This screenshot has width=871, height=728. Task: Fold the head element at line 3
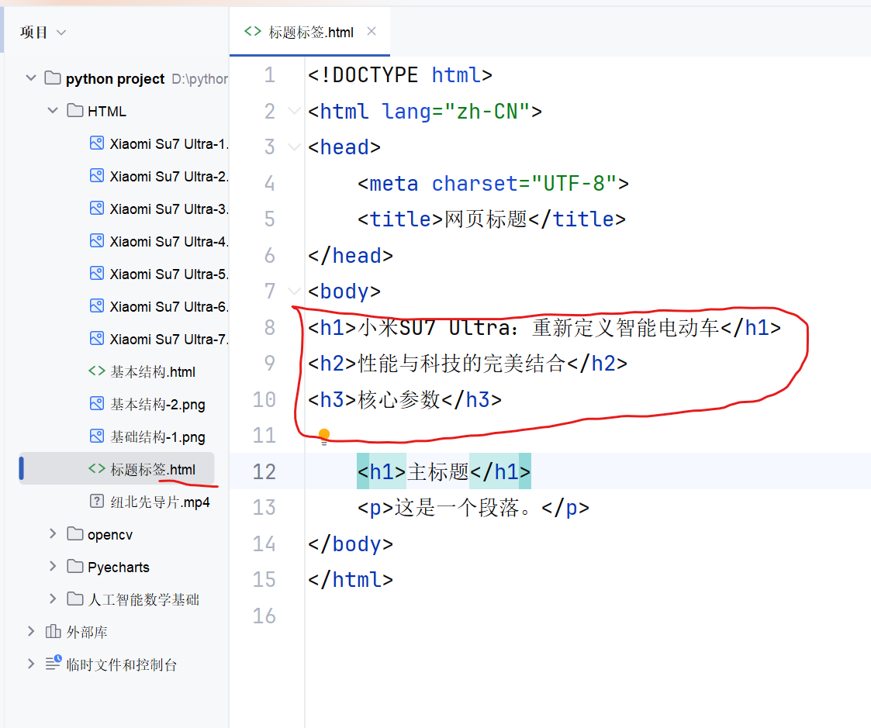tap(294, 147)
